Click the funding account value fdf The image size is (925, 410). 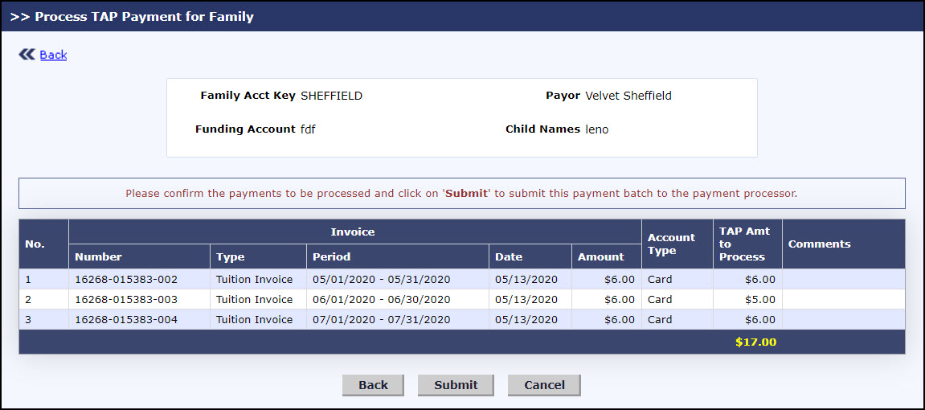coord(308,129)
